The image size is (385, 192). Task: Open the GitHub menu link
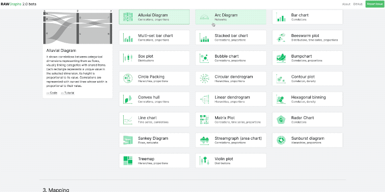pos(358,4)
